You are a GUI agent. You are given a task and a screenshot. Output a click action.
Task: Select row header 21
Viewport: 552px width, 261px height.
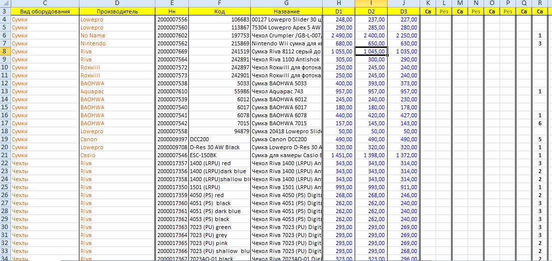(x=5, y=155)
